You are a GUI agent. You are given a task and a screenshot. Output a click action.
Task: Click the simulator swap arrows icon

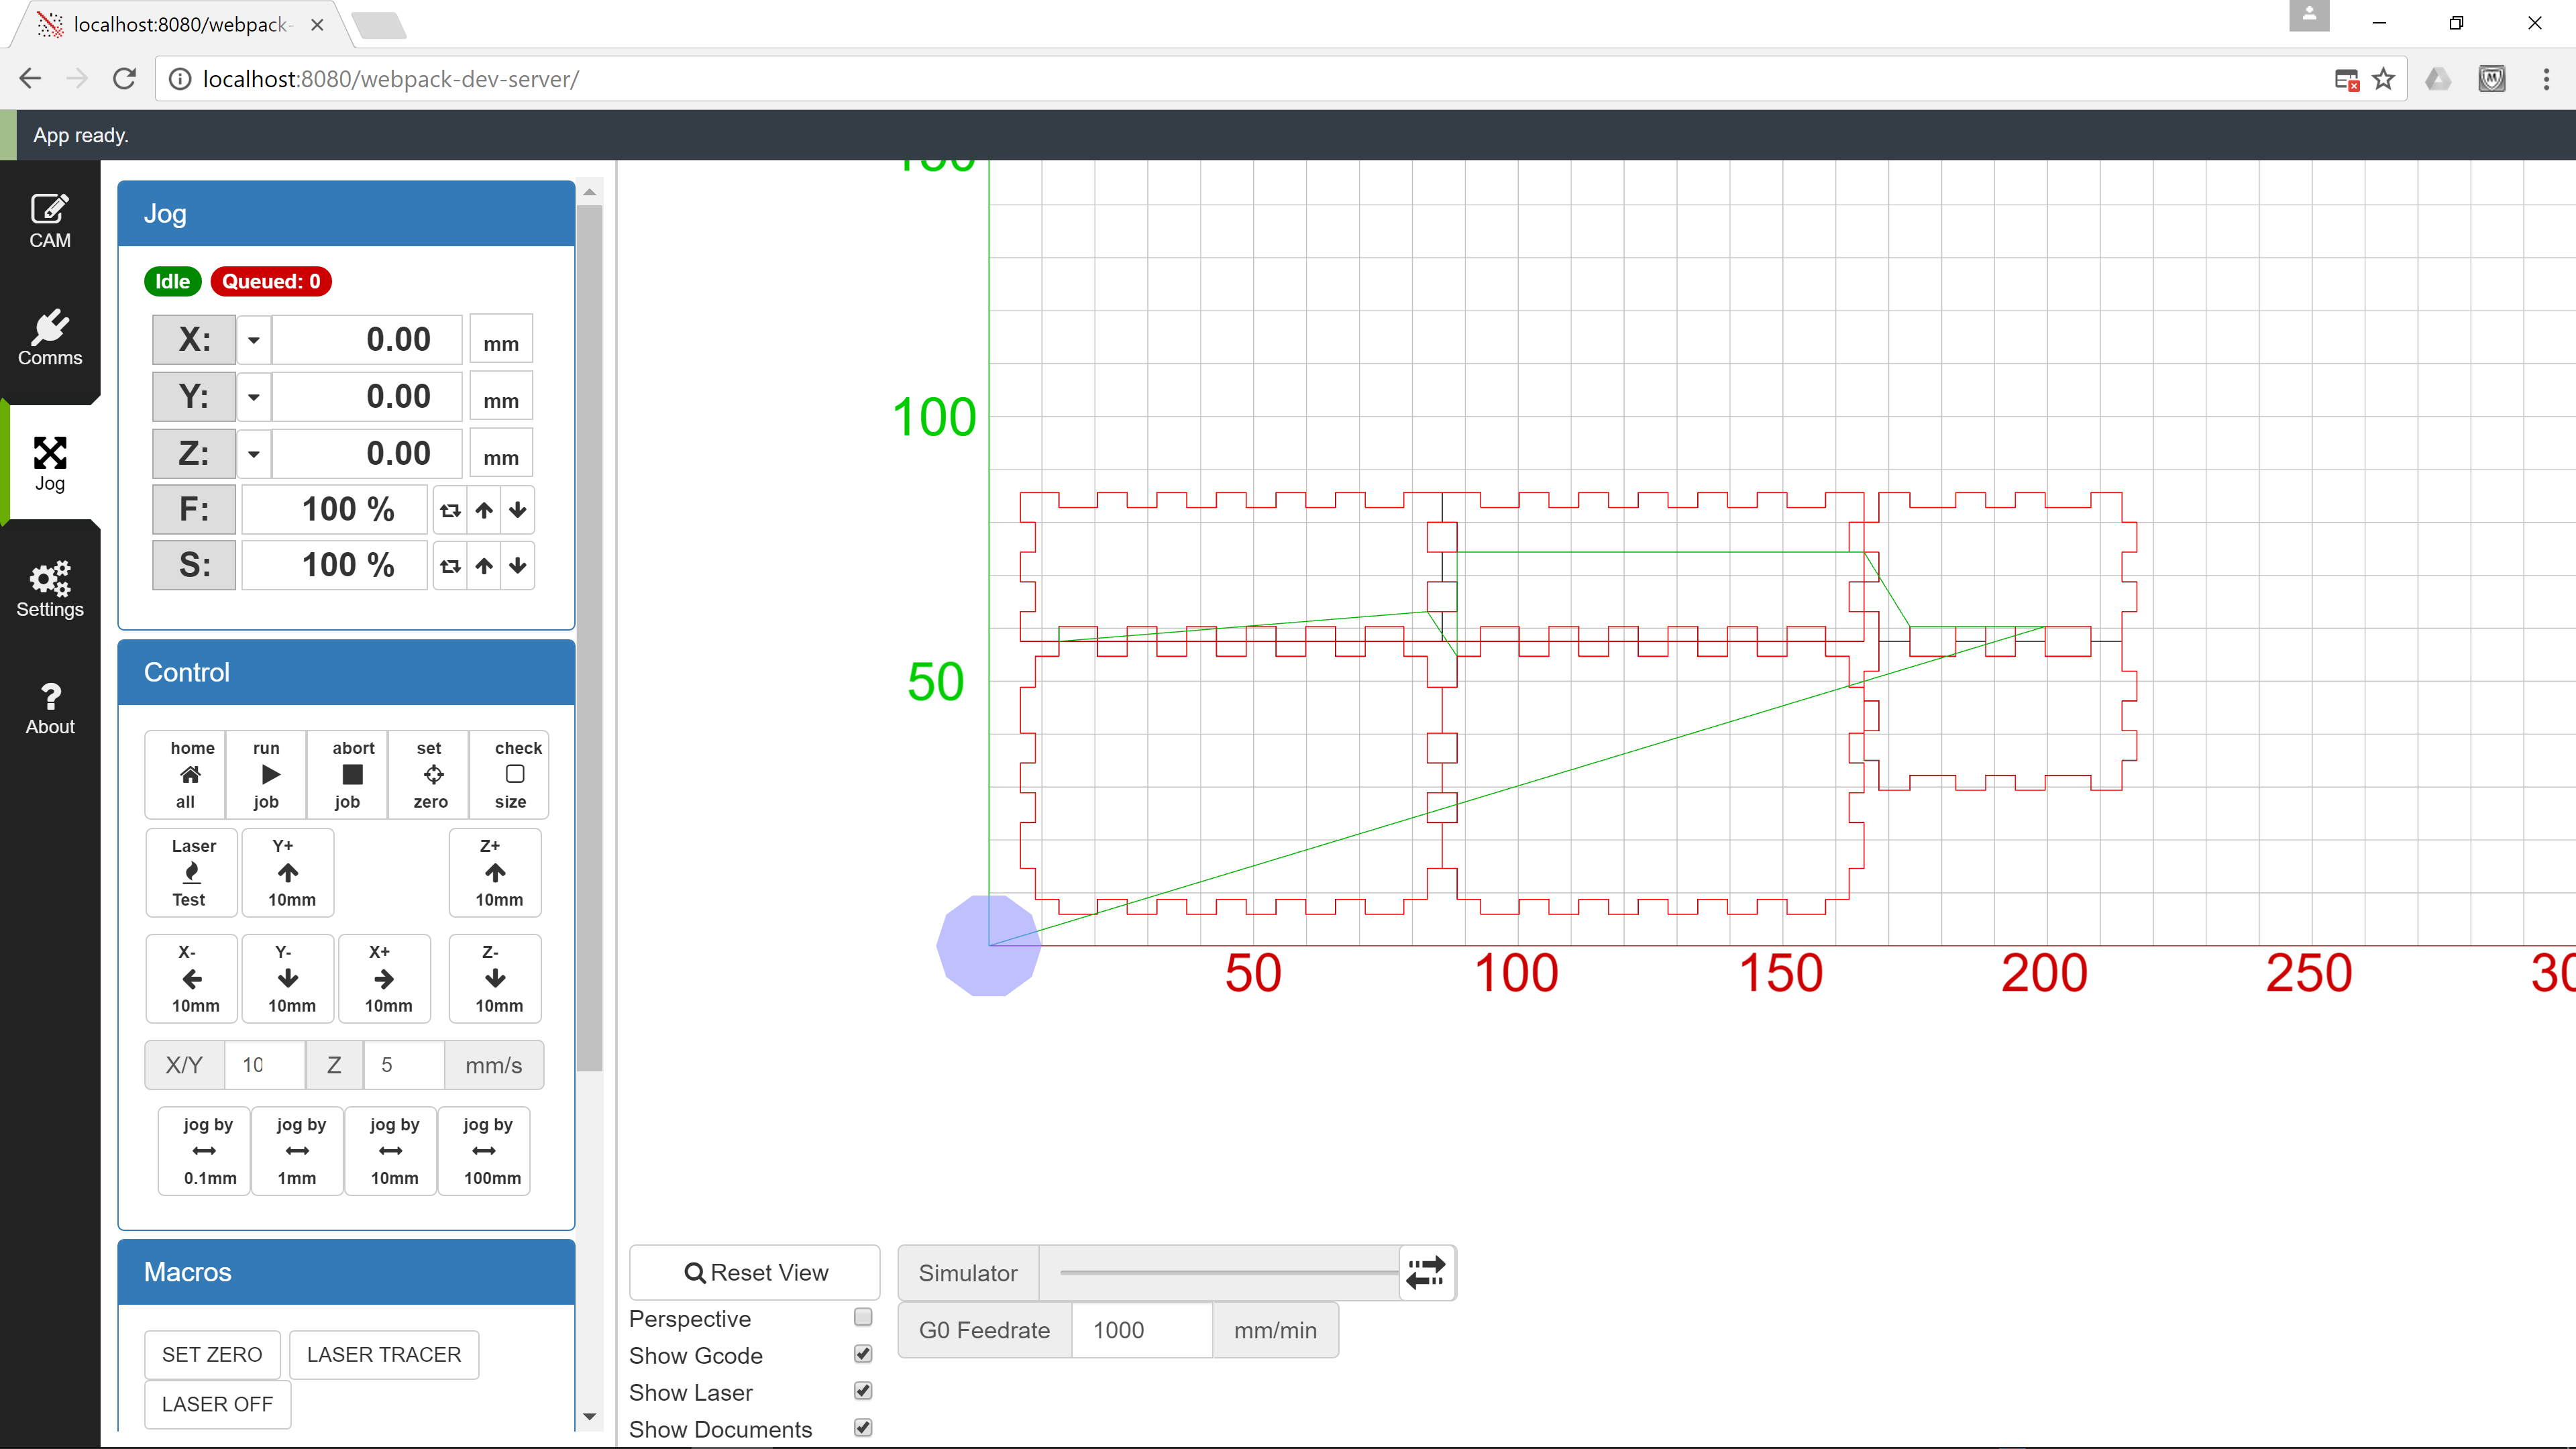pos(1425,1272)
